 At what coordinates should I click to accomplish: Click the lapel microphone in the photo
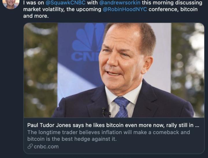pyautogui.click(x=106, y=112)
